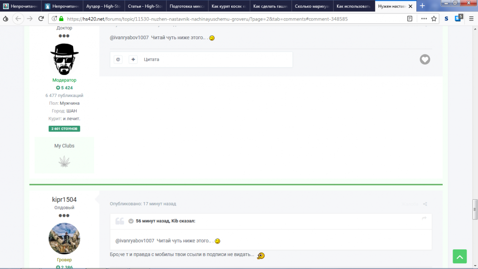Click the plus multi-quote icon
The height and width of the screenshot is (269, 478).
(133, 59)
